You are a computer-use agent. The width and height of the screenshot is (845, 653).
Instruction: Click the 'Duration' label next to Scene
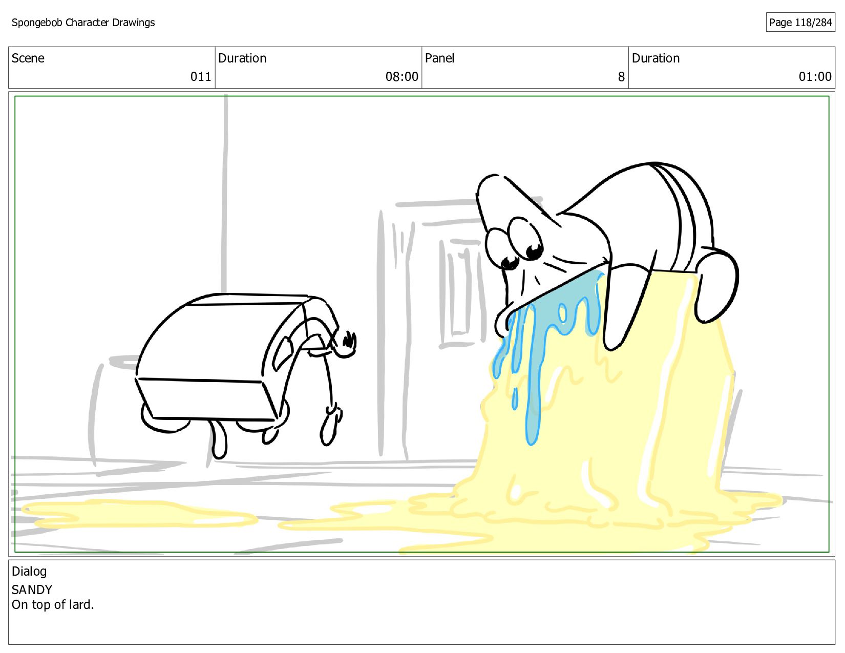tap(242, 58)
